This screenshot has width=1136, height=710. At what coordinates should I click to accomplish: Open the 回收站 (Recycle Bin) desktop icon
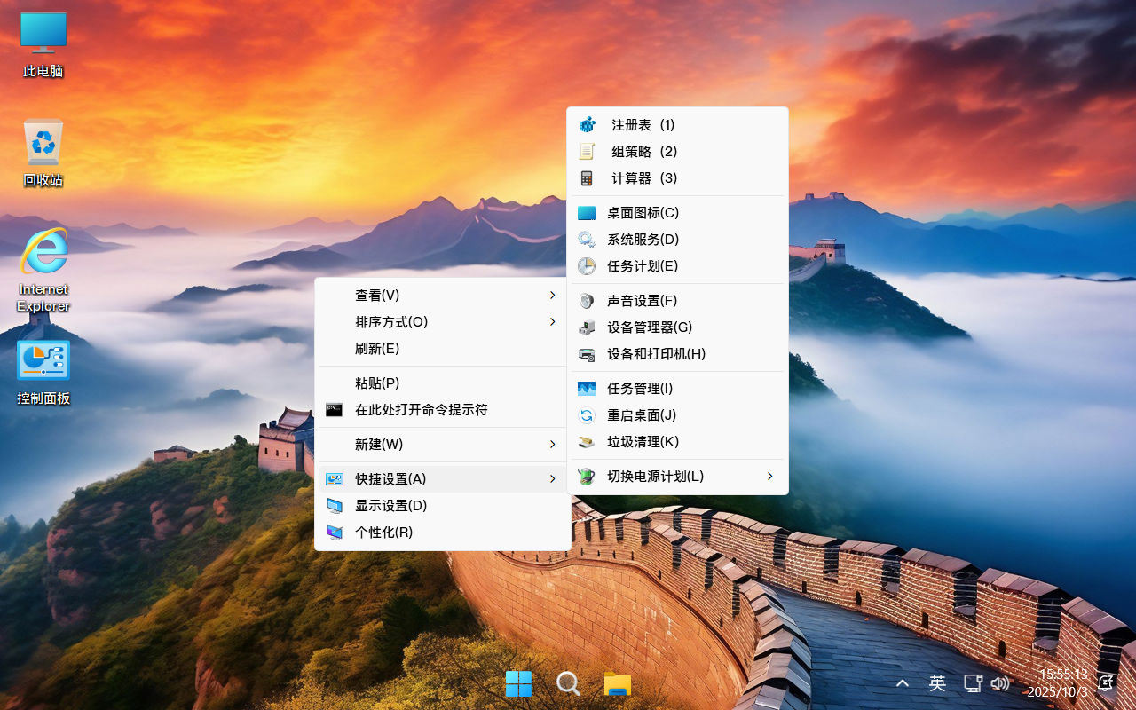pyautogui.click(x=43, y=146)
